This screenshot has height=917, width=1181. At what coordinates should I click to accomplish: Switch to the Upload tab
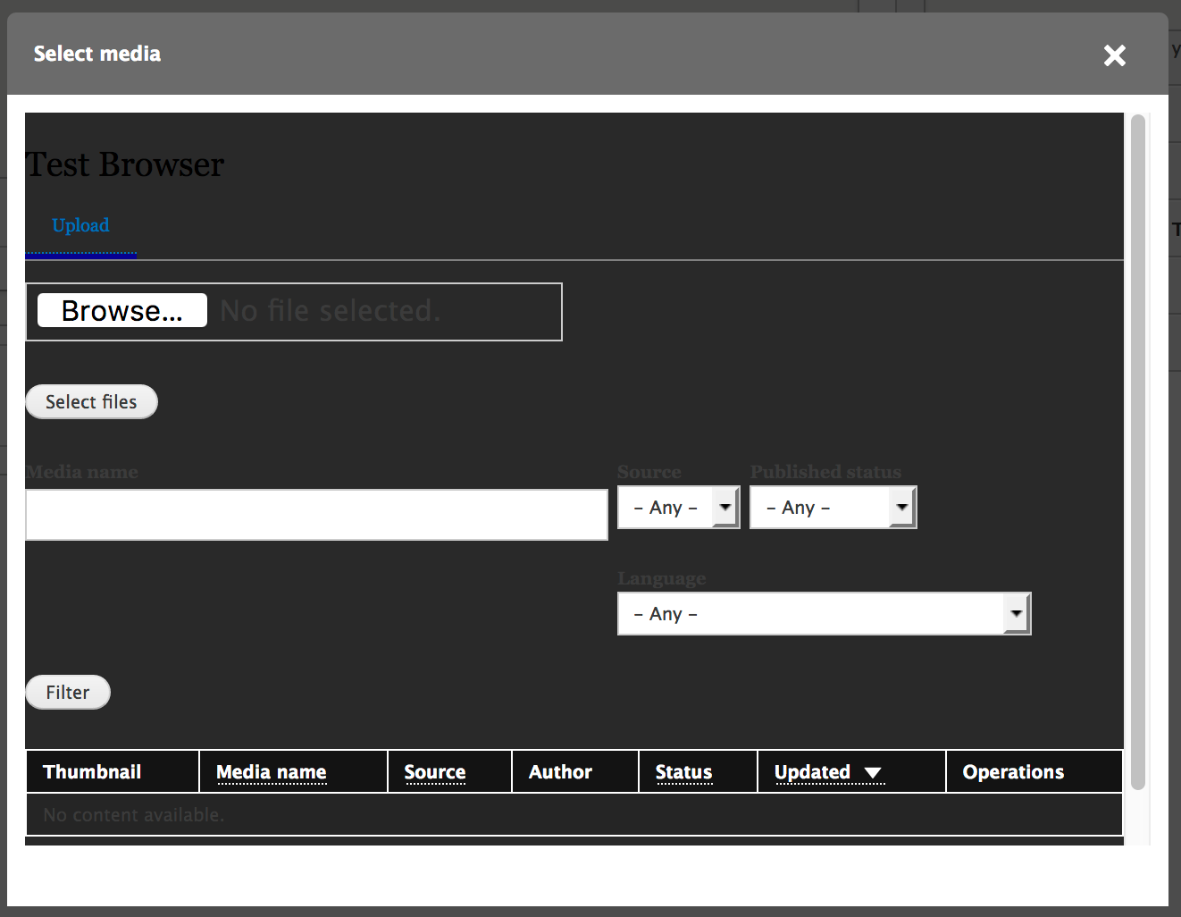click(x=80, y=226)
